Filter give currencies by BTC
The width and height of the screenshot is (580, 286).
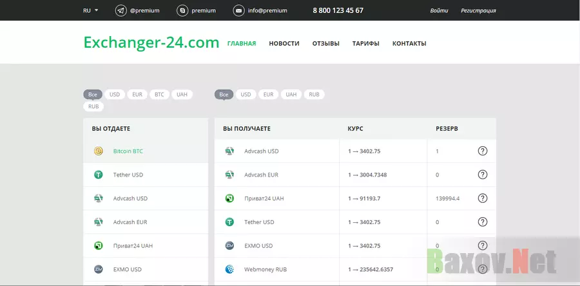[x=159, y=95]
